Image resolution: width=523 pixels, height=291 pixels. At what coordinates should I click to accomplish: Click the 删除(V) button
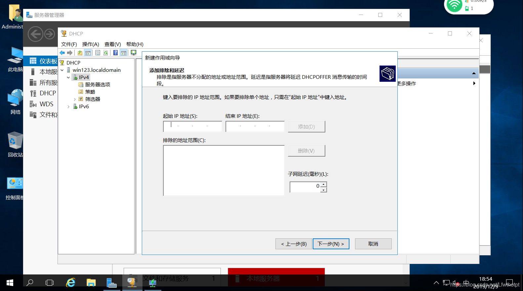(x=306, y=151)
